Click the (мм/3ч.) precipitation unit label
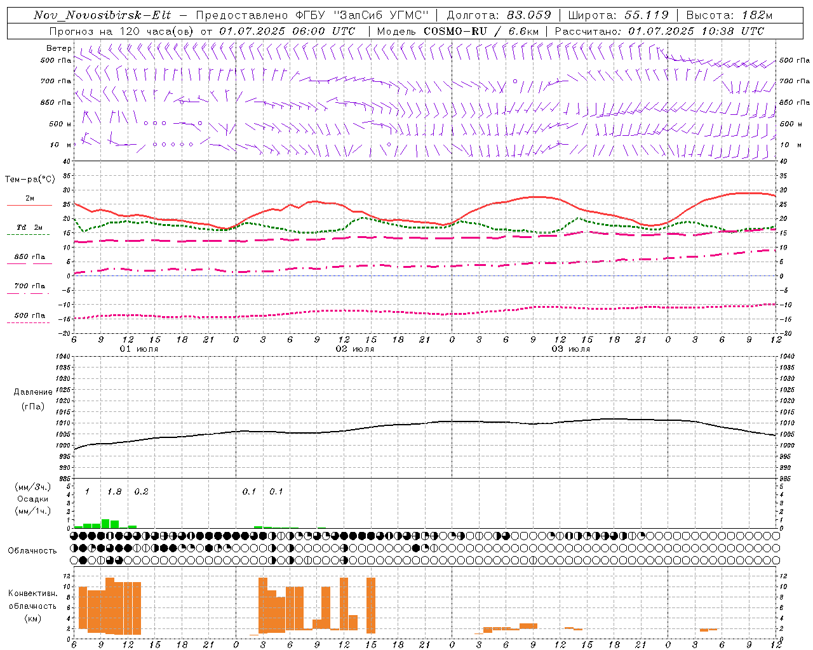 pos(33,487)
